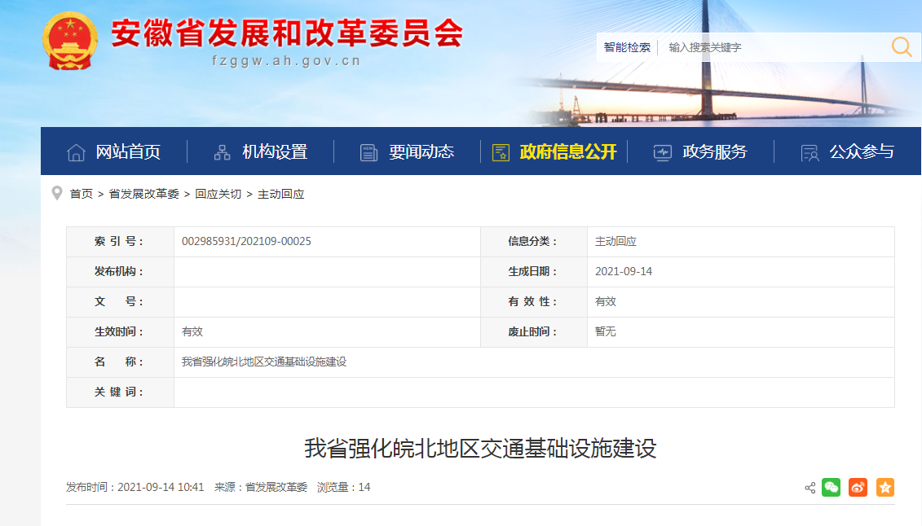Click 首页 breadcrumb link
The height and width of the screenshot is (526, 922).
click(82, 194)
